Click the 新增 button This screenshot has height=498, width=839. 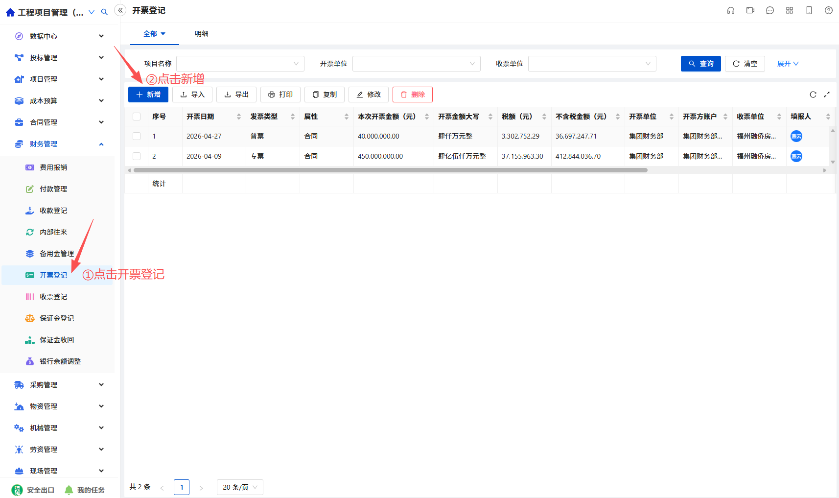point(148,95)
